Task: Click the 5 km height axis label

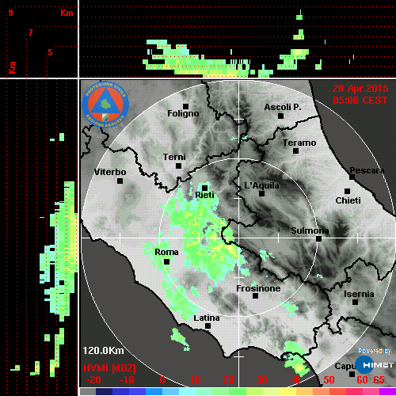Action: click(x=50, y=52)
